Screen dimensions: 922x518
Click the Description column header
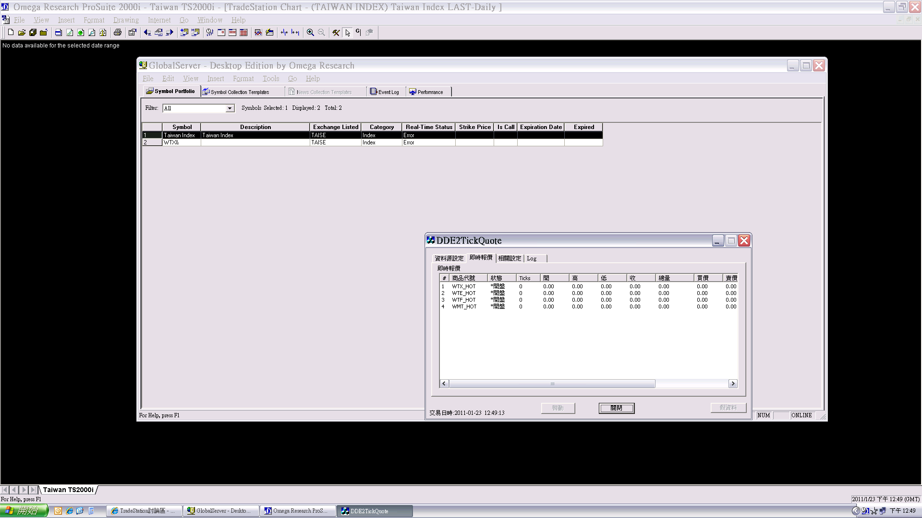[x=255, y=127]
